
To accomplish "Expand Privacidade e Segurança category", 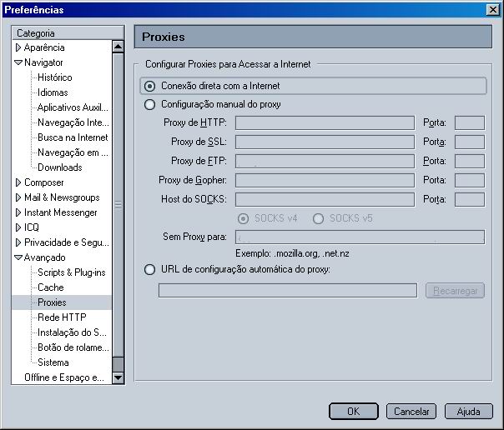I will click(x=18, y=242).
